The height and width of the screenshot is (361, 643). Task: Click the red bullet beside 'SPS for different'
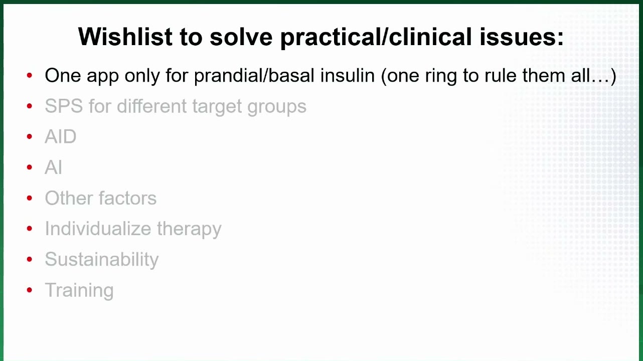(30, 106)
